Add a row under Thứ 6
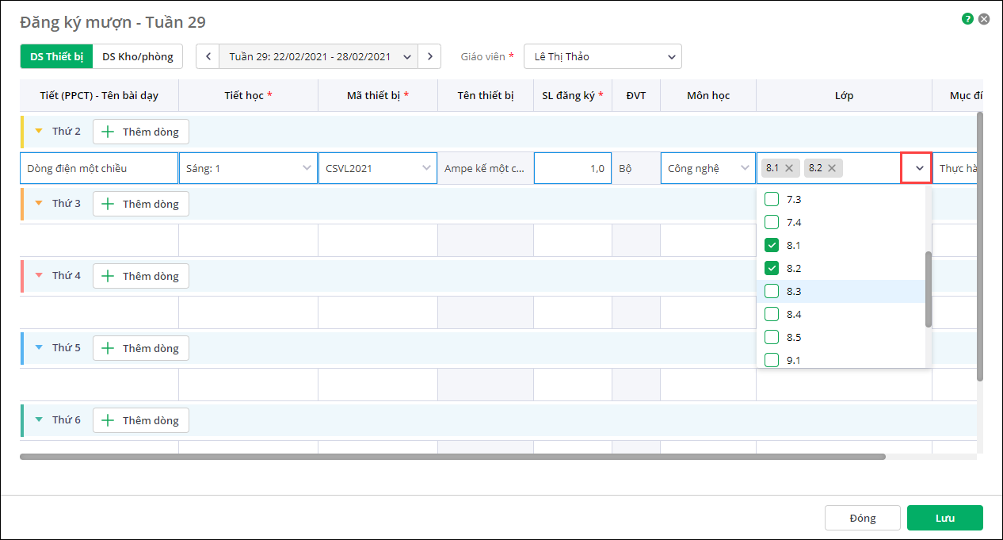 click(x=141, y=420)
